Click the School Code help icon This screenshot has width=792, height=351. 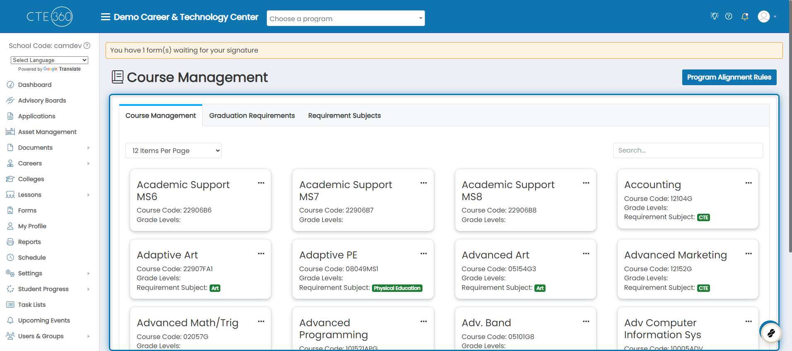pyautogui.click(x=87, y=45)
